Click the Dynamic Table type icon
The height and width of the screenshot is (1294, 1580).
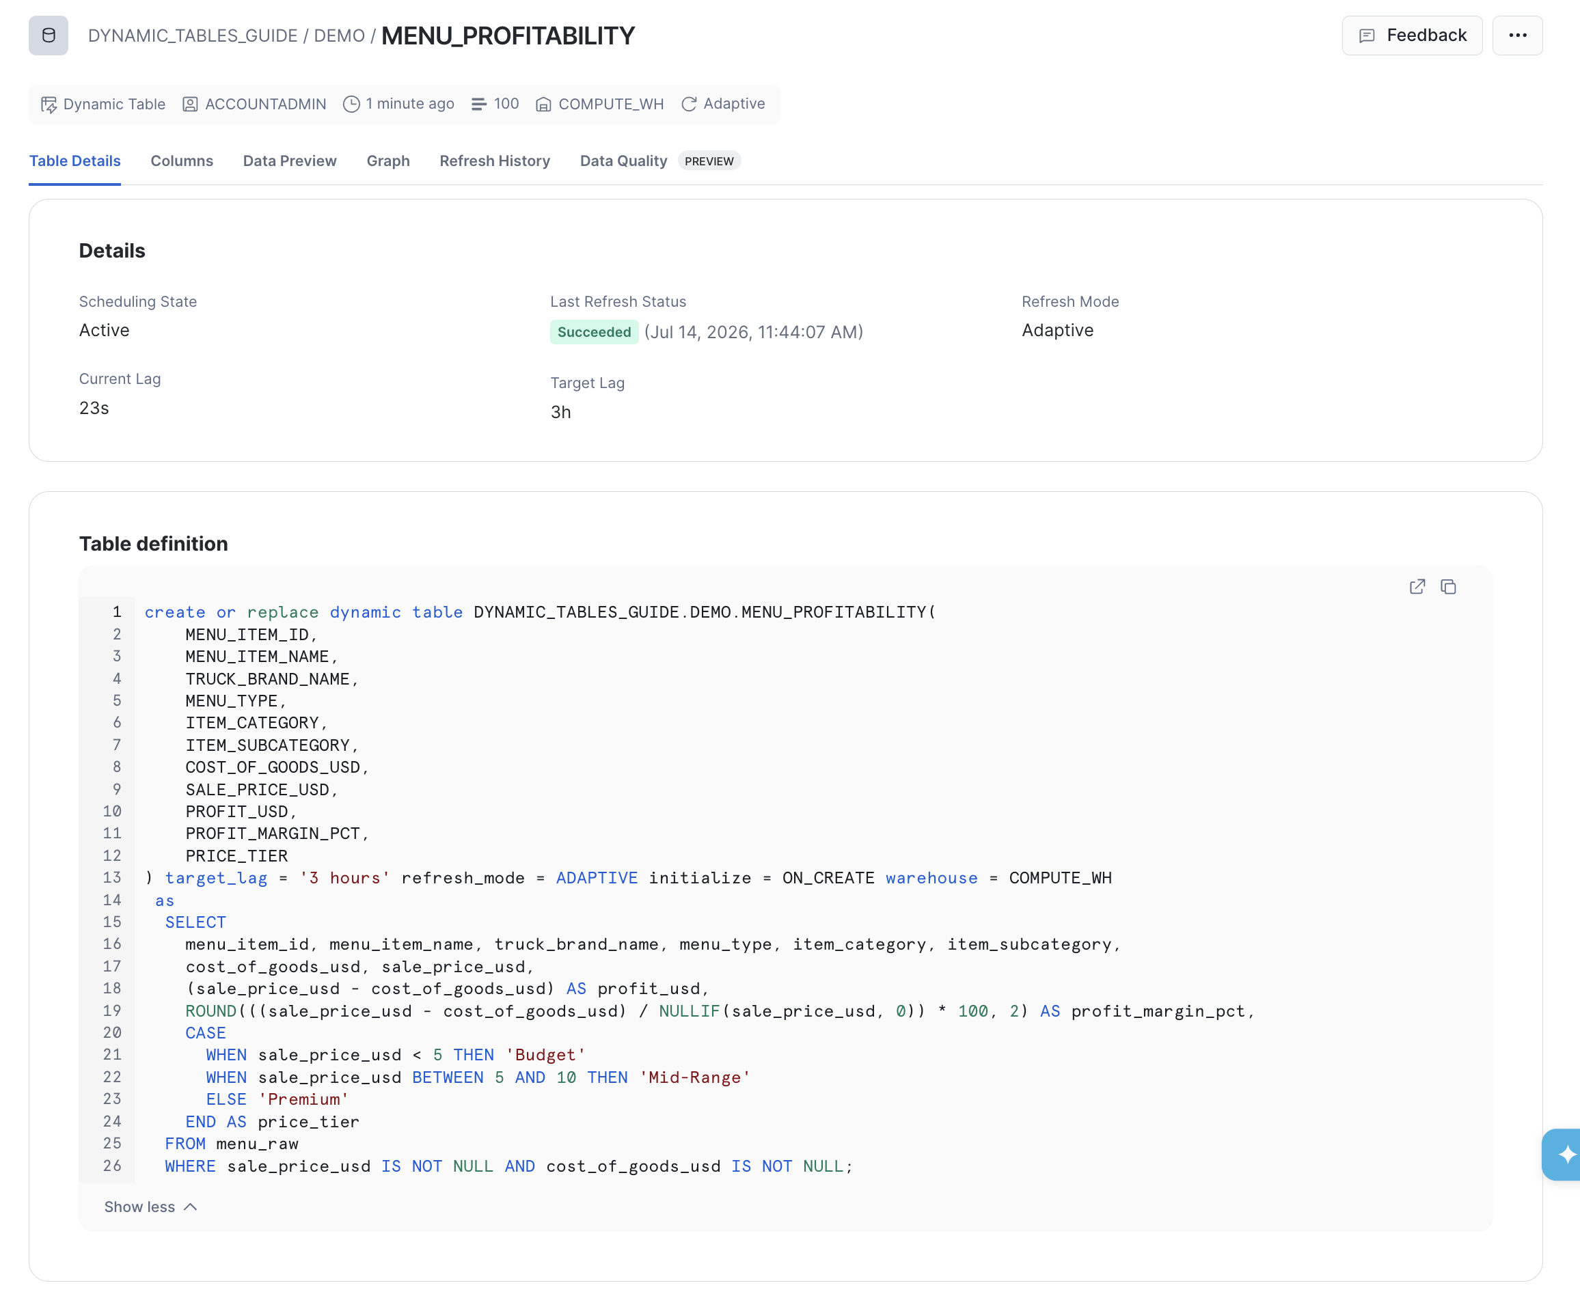49,105
